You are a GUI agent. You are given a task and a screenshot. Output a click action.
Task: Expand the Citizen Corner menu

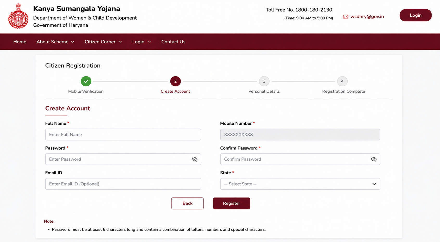(x=103, y=42)
